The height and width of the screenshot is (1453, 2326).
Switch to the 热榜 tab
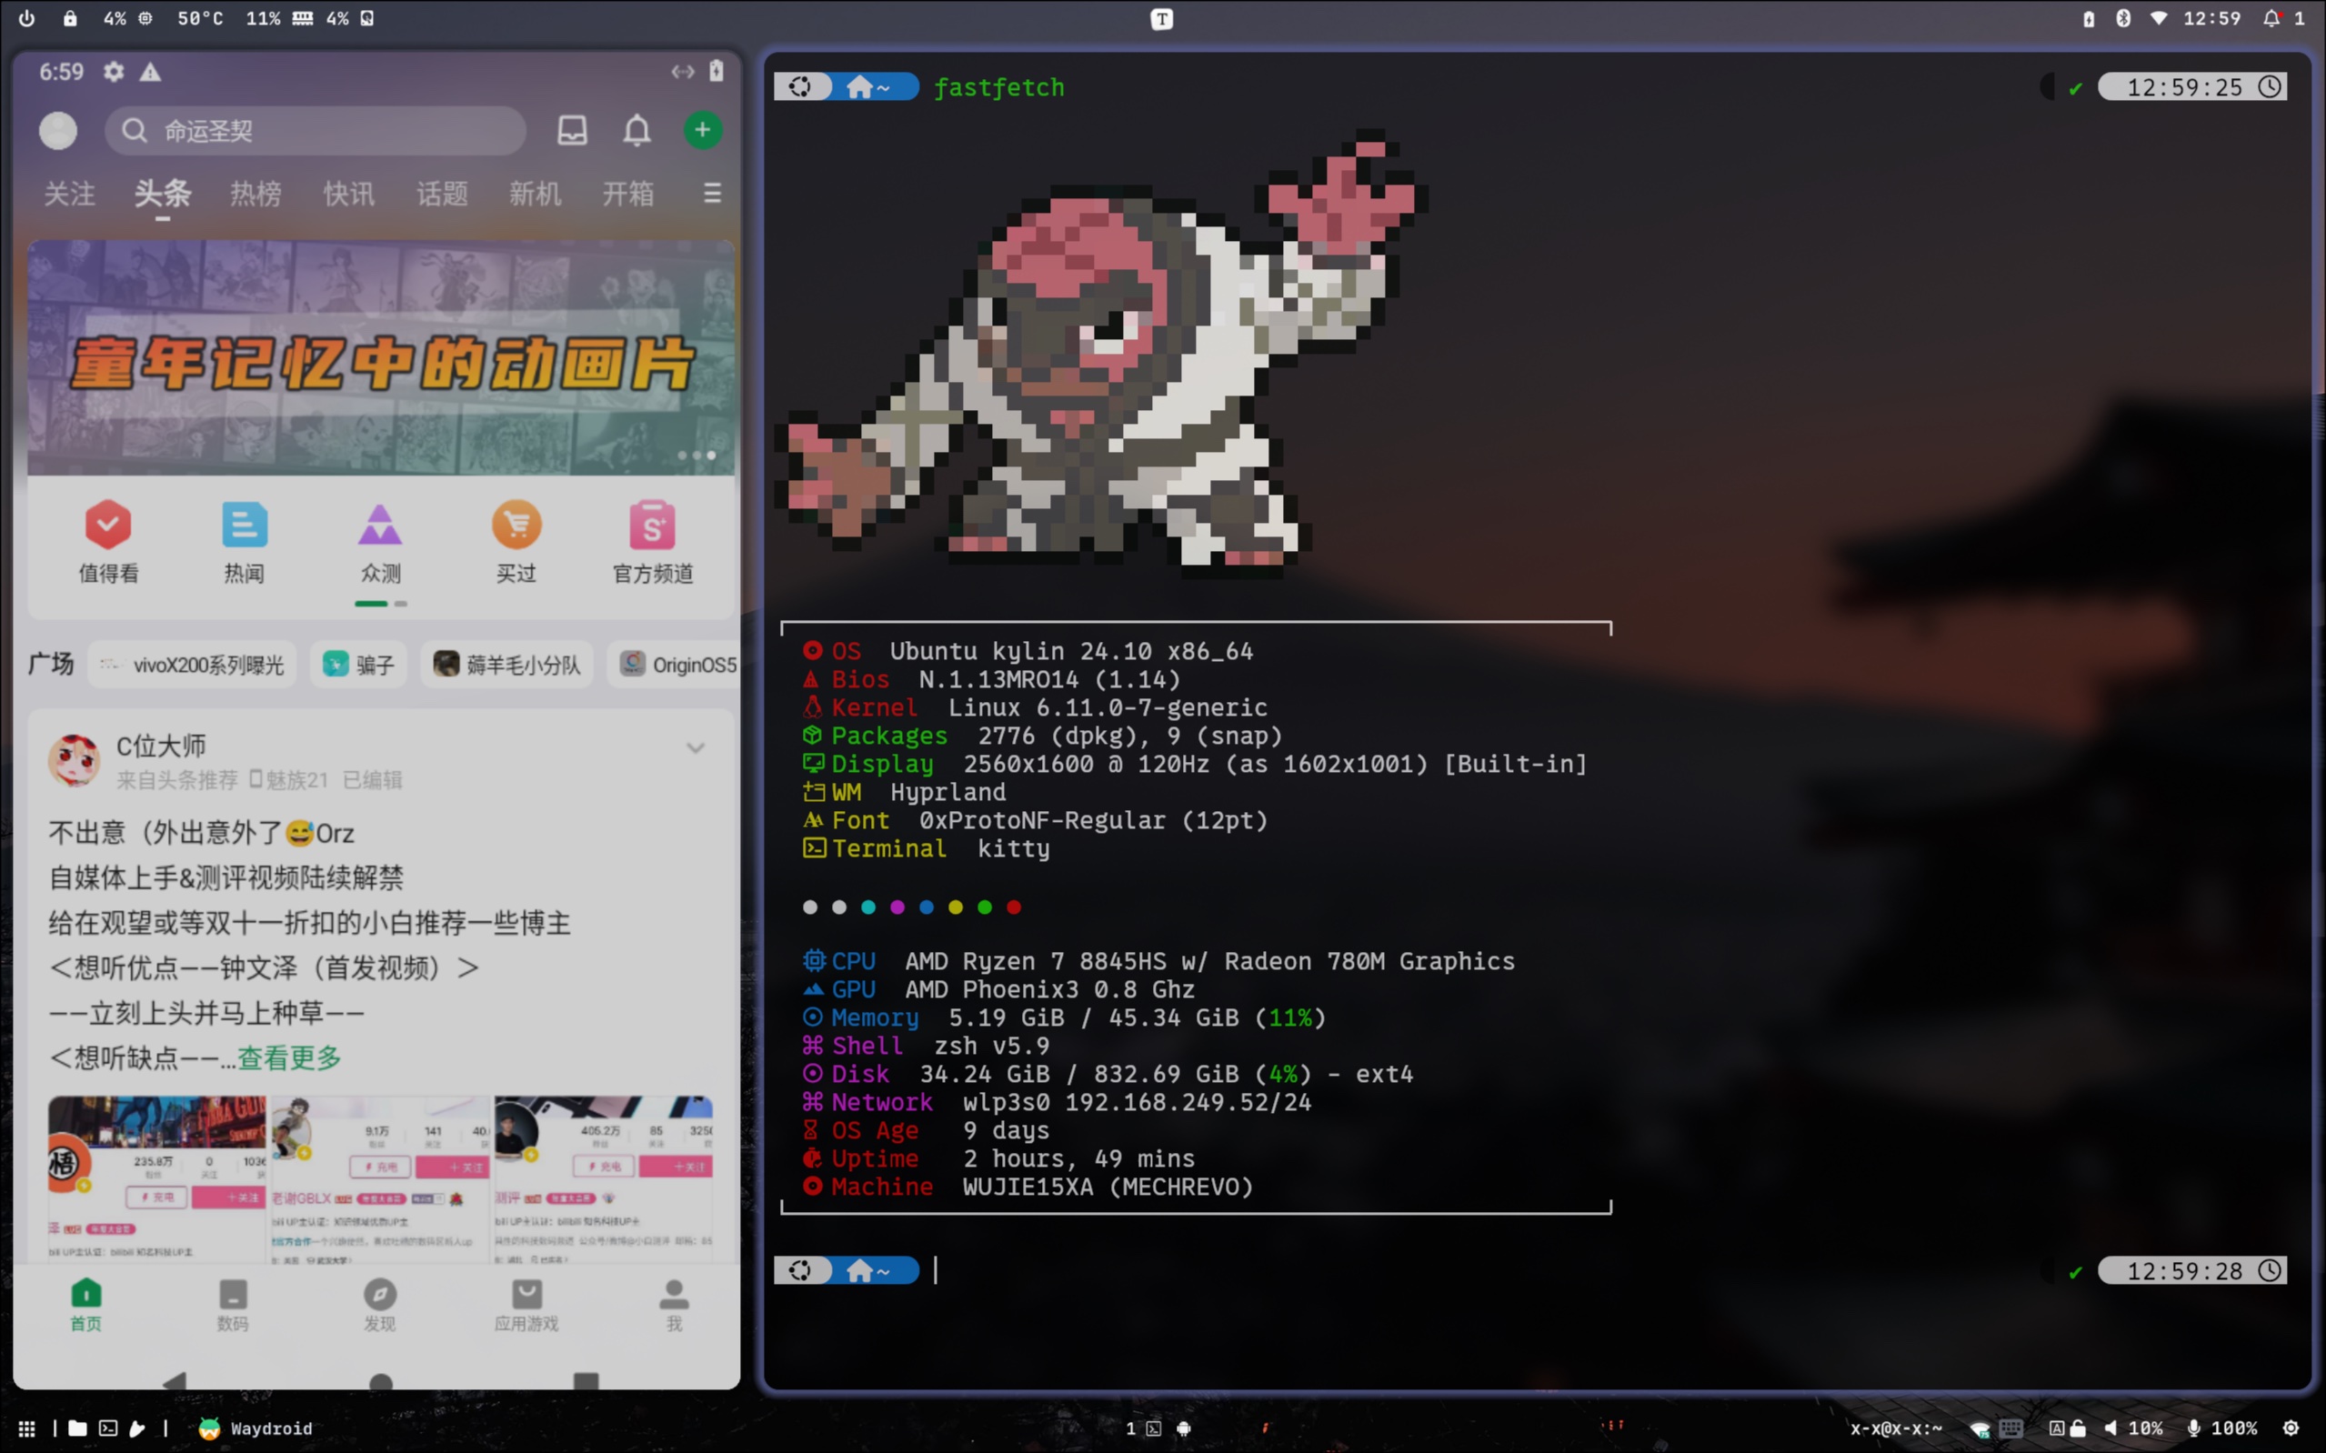point(256,193)
